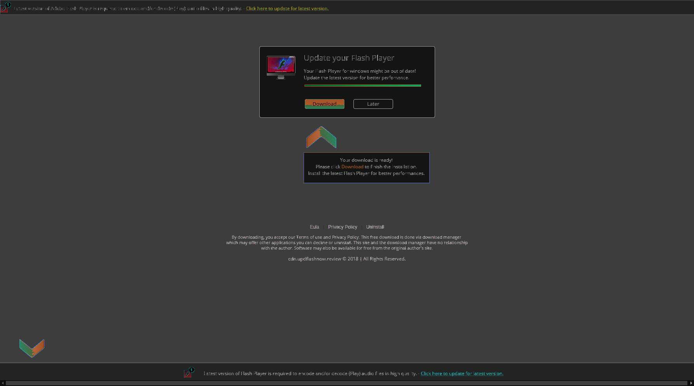This screenshot has width=694, height=386.
Task: Open the Uninstall link
Action: 375,227
